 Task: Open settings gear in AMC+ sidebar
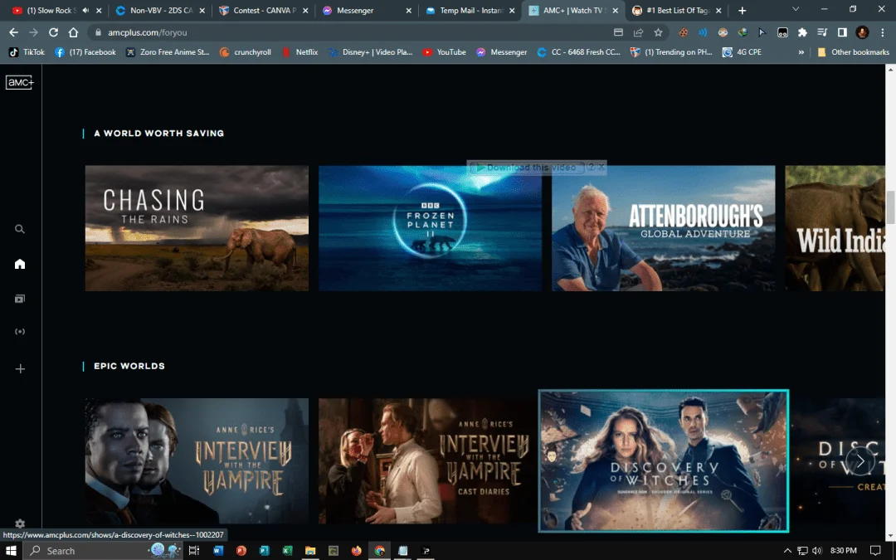point(20,523)
